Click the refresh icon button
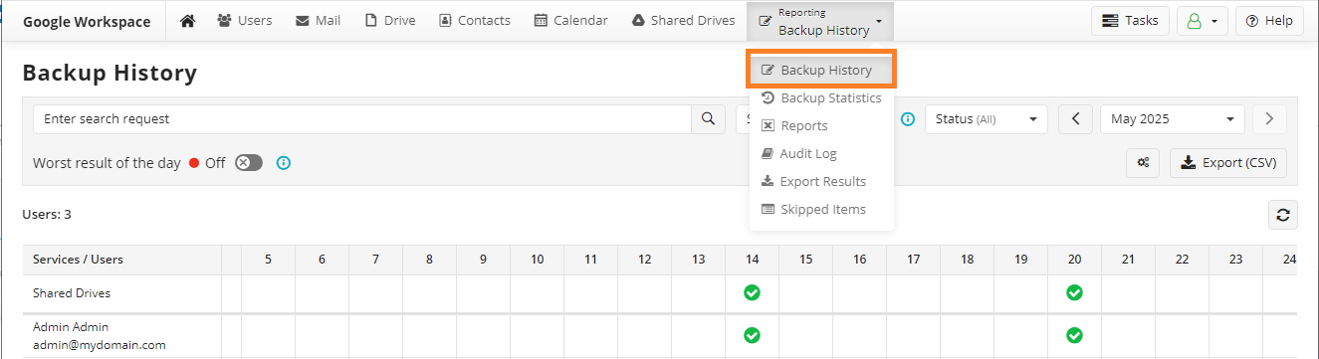The width and height of the screenshot is (1319, 359). 1283,215
